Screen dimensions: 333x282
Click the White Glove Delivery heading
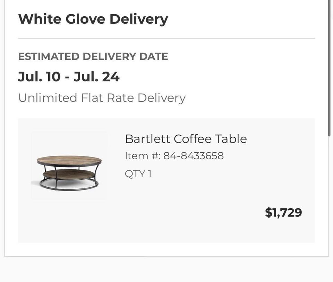[x=93, y=19]
